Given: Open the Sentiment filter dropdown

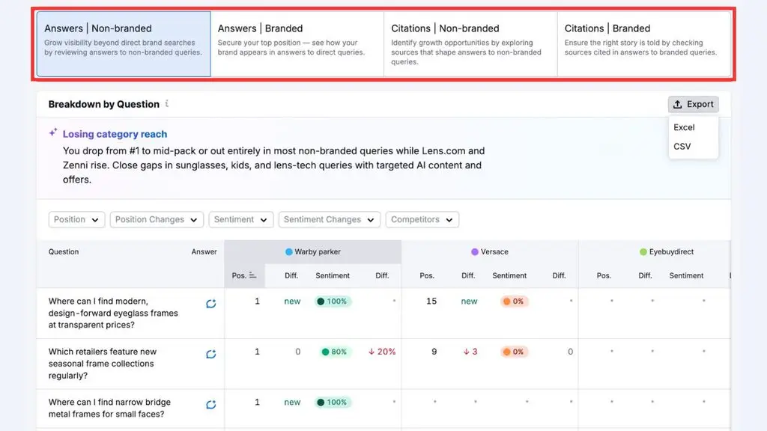Looking at the screenshot, I should (x=240, y=219).
